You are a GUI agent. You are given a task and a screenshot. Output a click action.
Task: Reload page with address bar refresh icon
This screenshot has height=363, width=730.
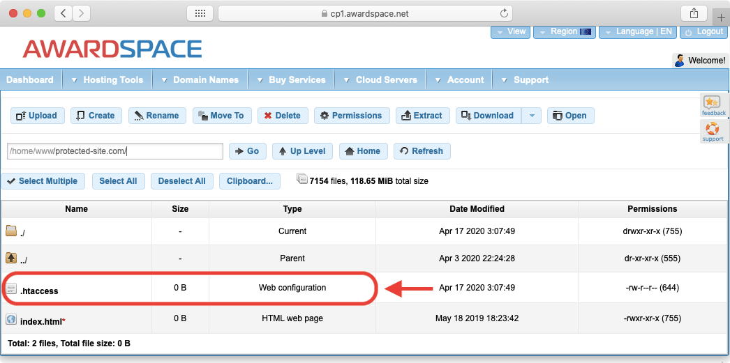[x=504, y=13]
